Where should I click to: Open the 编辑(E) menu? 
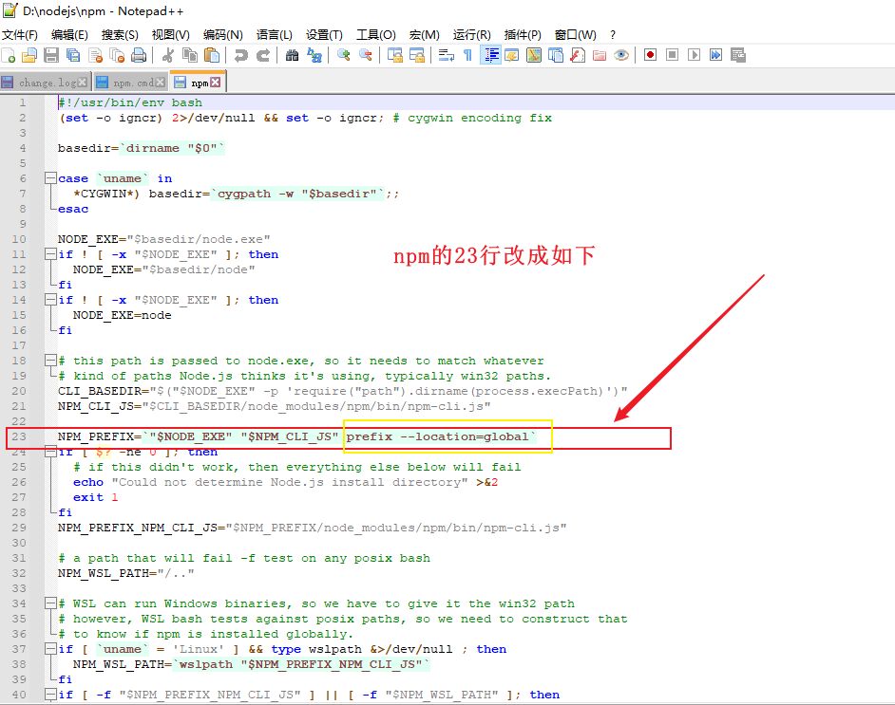click(69, 35)
